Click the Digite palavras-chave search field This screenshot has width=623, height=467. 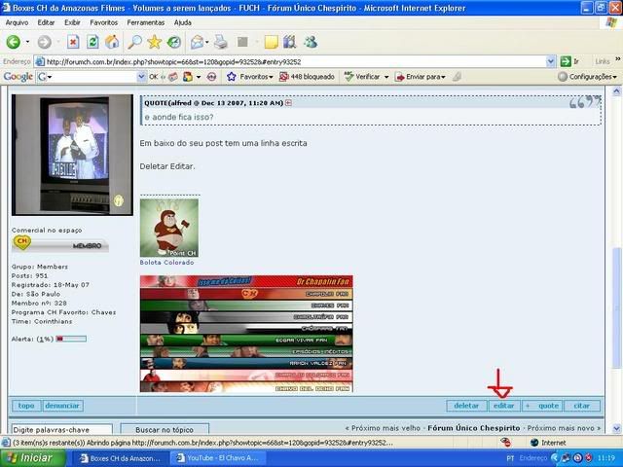pyautogui.click(x=61, y=429)
